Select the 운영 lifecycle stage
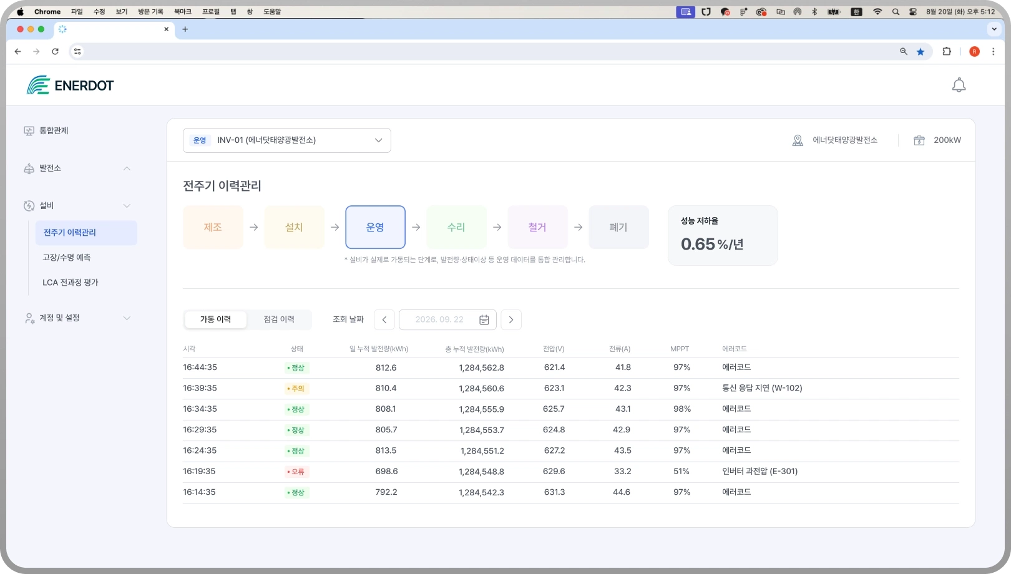Screen dimensions: 1011x574 coord(375,228)
